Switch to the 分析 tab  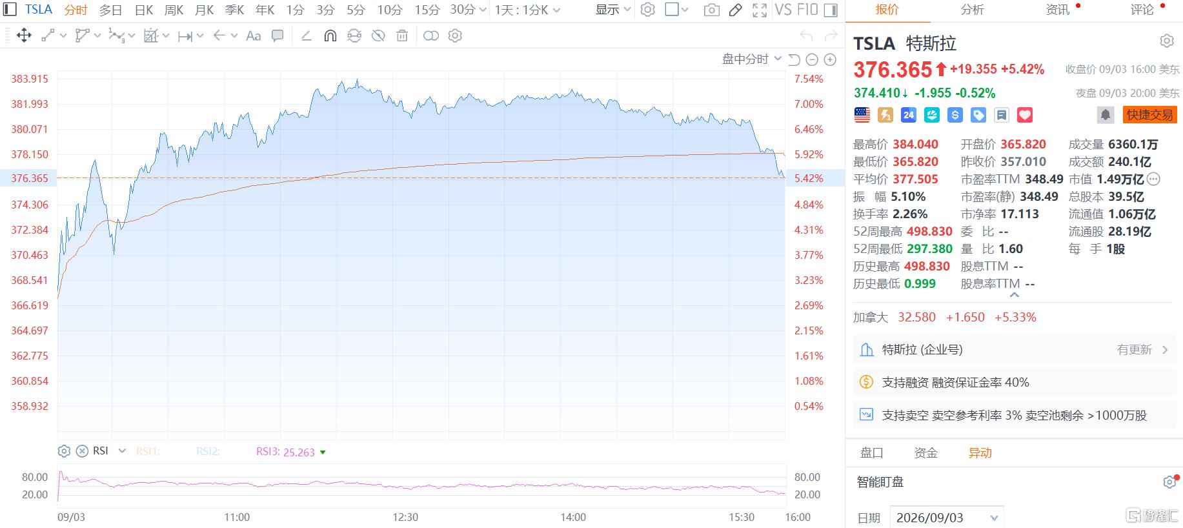click(972, 10)
